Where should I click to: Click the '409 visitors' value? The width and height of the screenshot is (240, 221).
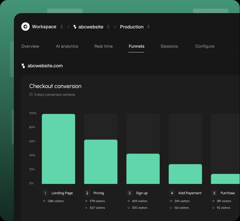coord(139,201)
